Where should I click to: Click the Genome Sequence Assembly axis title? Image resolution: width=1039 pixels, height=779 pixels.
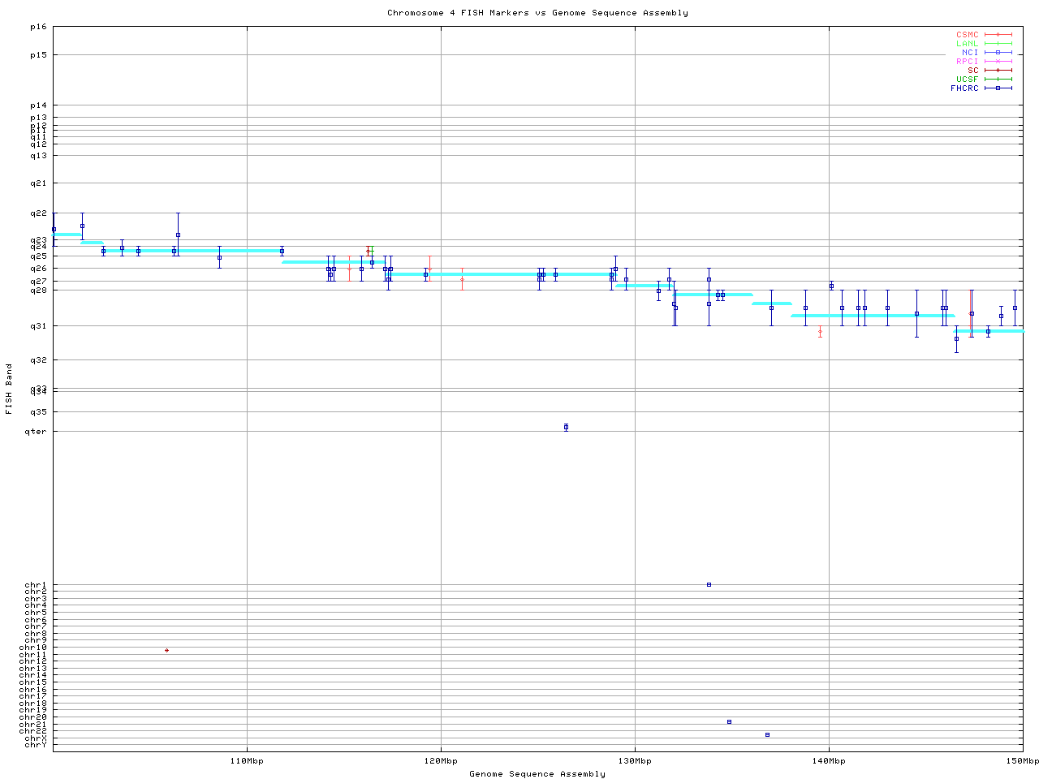pos(537,774)
